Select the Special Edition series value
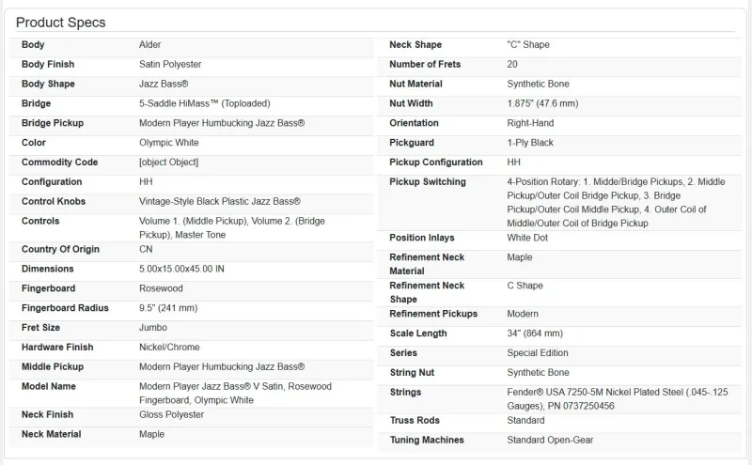Viewport: 752px width, 465px height. point(538,353)
